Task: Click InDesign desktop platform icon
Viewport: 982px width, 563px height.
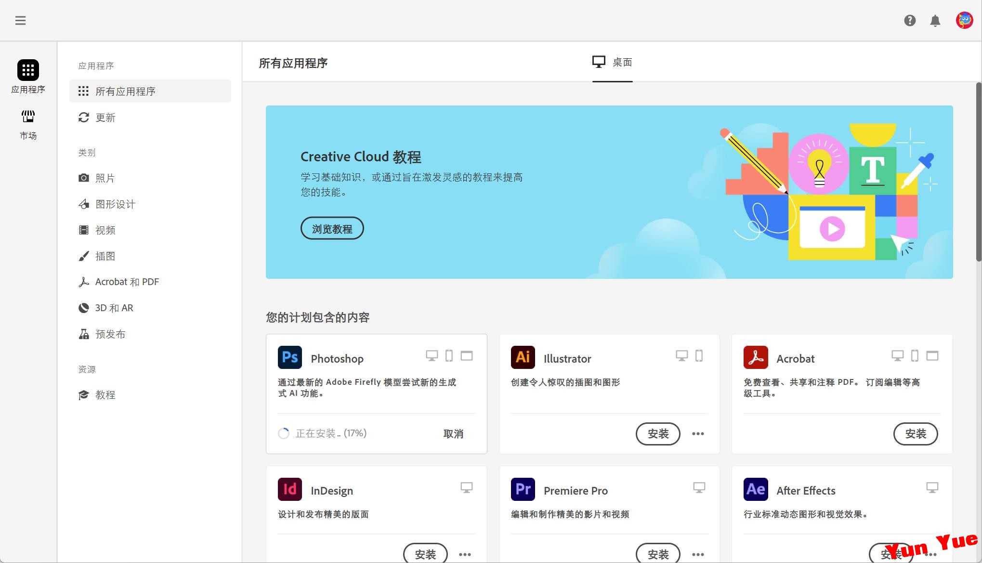Action: pyautogui.click(x=467, y=488)
